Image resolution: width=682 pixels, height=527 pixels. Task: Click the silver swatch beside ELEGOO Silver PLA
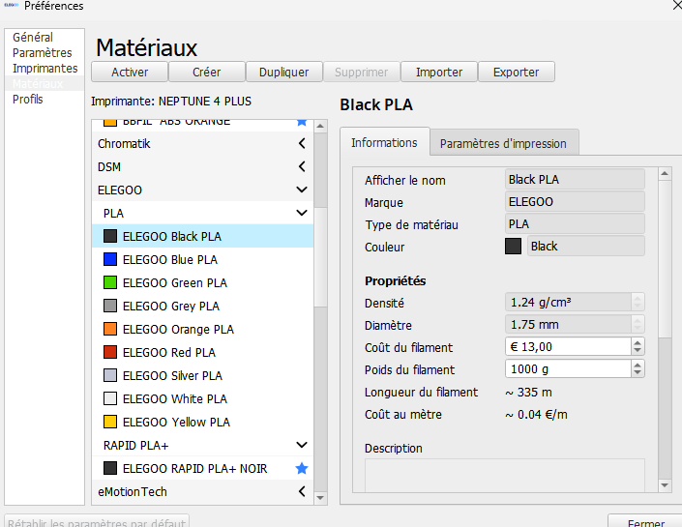(110, 375)
